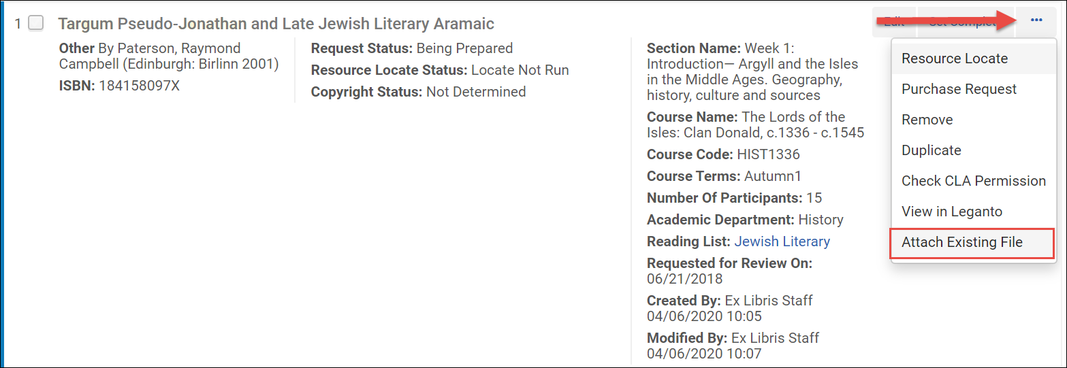Image resolution: width=1067 pixels, height=368 pixels.
Task: Click the Set Complete button
Action: [961, 22]
